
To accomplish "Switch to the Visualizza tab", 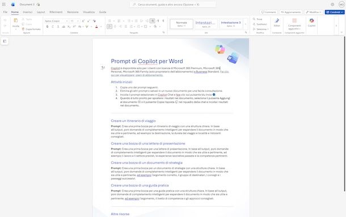I will [88, 12].
